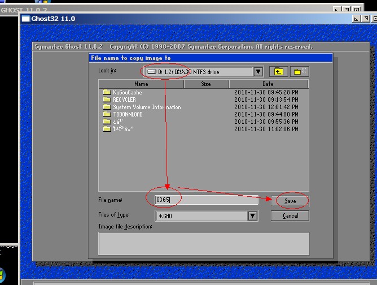Click the File name input containing G365

(x=207, y=200)
